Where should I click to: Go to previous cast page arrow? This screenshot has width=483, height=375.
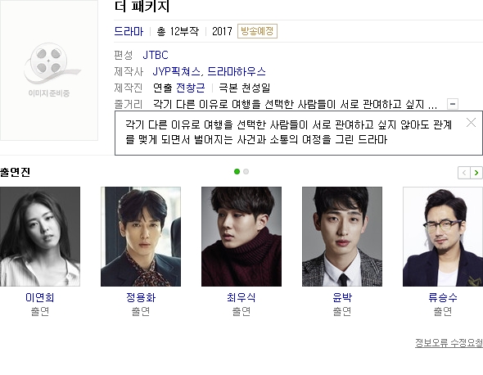pos(464,173)
